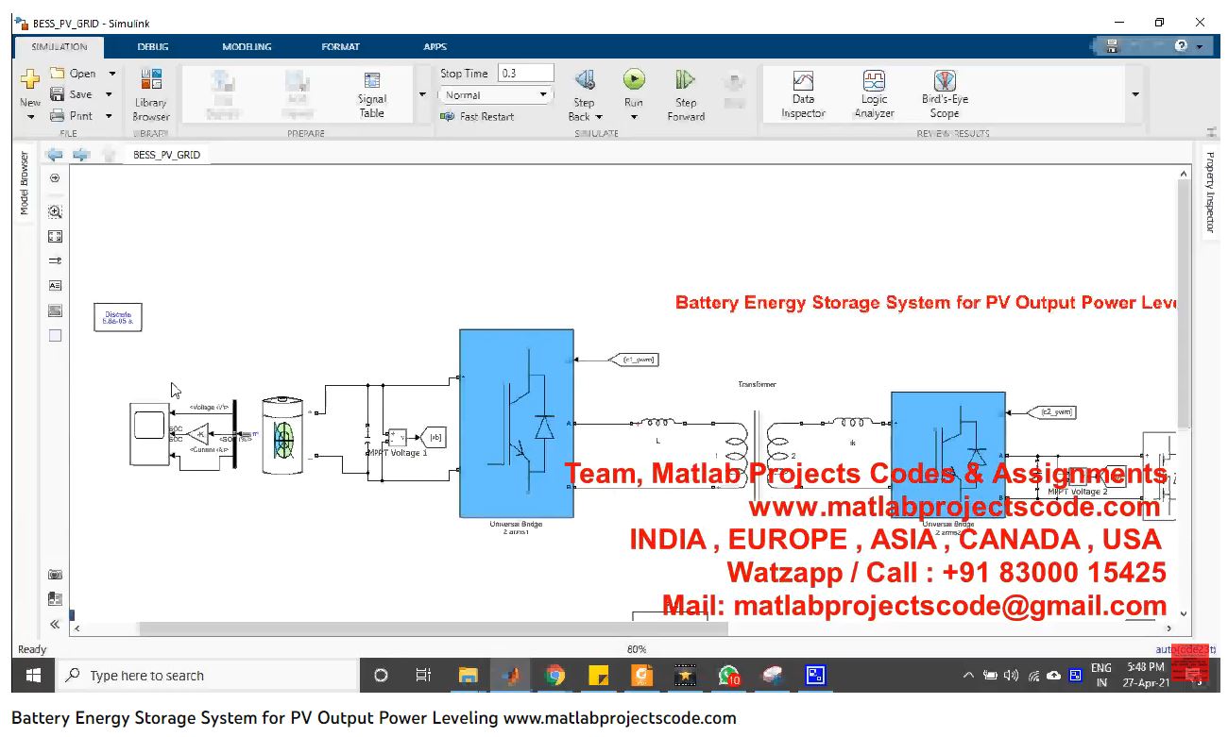The width and height of the screenshot is (1228, 737).
Task: Open the Signal Table
Action: coord(372,93)
